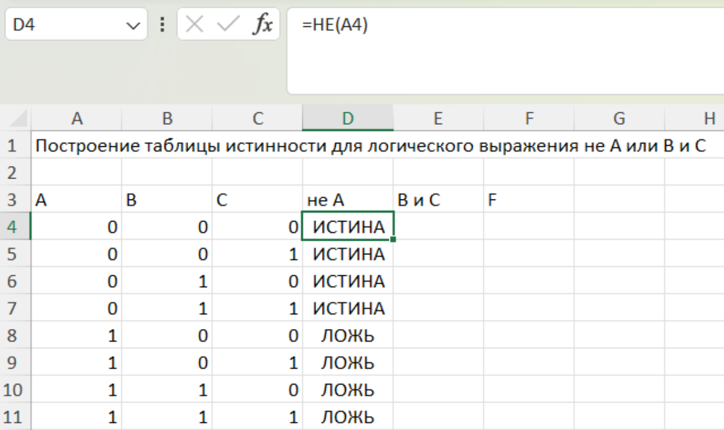Click cell C5 containing 1

point(257,254)
